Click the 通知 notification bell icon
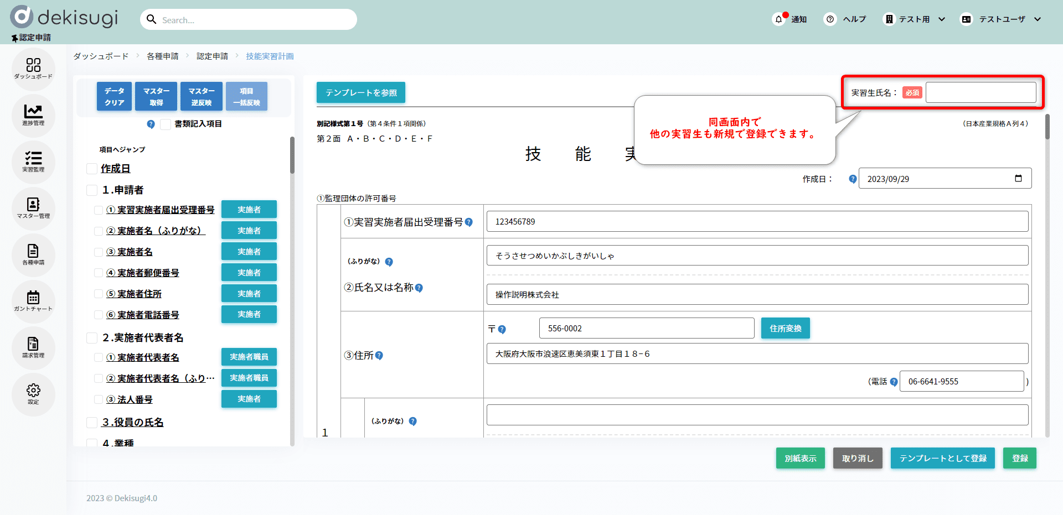The height and width of the screenshot is (515, 1063). (779, 19)
